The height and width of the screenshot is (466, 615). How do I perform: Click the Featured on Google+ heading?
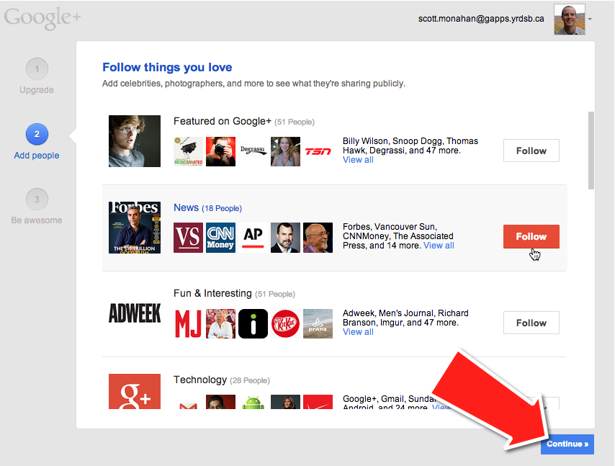tap(223, 121)
